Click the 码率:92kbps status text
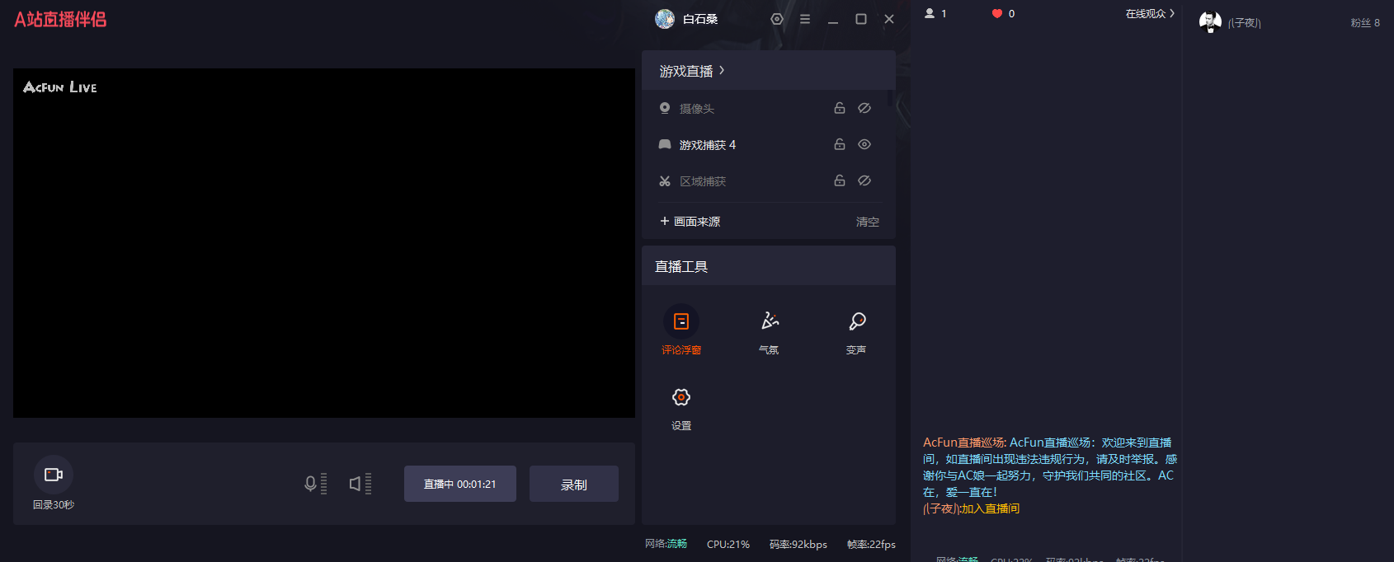 (798, 544)
